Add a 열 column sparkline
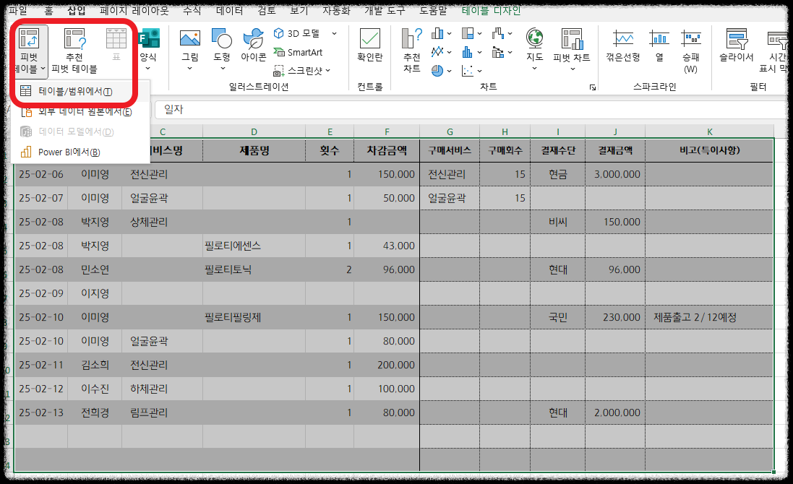 pyautogui.click(x=659, y=45)
